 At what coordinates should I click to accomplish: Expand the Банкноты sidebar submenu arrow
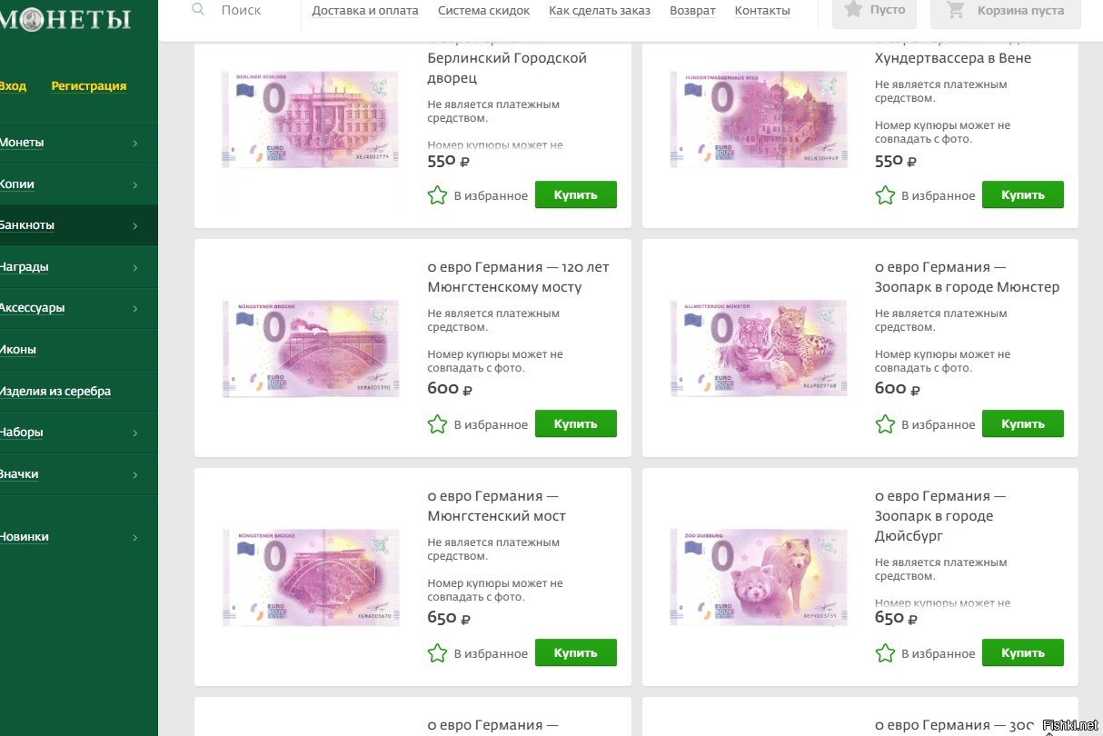coord(135,226)
